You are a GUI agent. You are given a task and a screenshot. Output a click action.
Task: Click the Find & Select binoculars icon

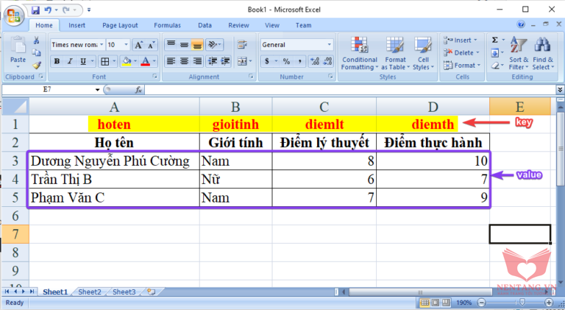pyautogui.click(x=543, y=54)
